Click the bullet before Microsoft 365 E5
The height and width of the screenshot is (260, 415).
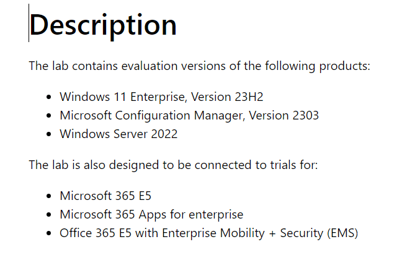coord(48,196)
